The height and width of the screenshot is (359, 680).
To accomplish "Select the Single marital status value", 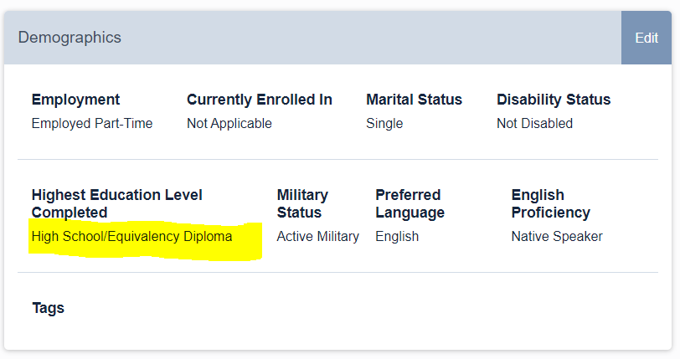I will tap(384, 124).
